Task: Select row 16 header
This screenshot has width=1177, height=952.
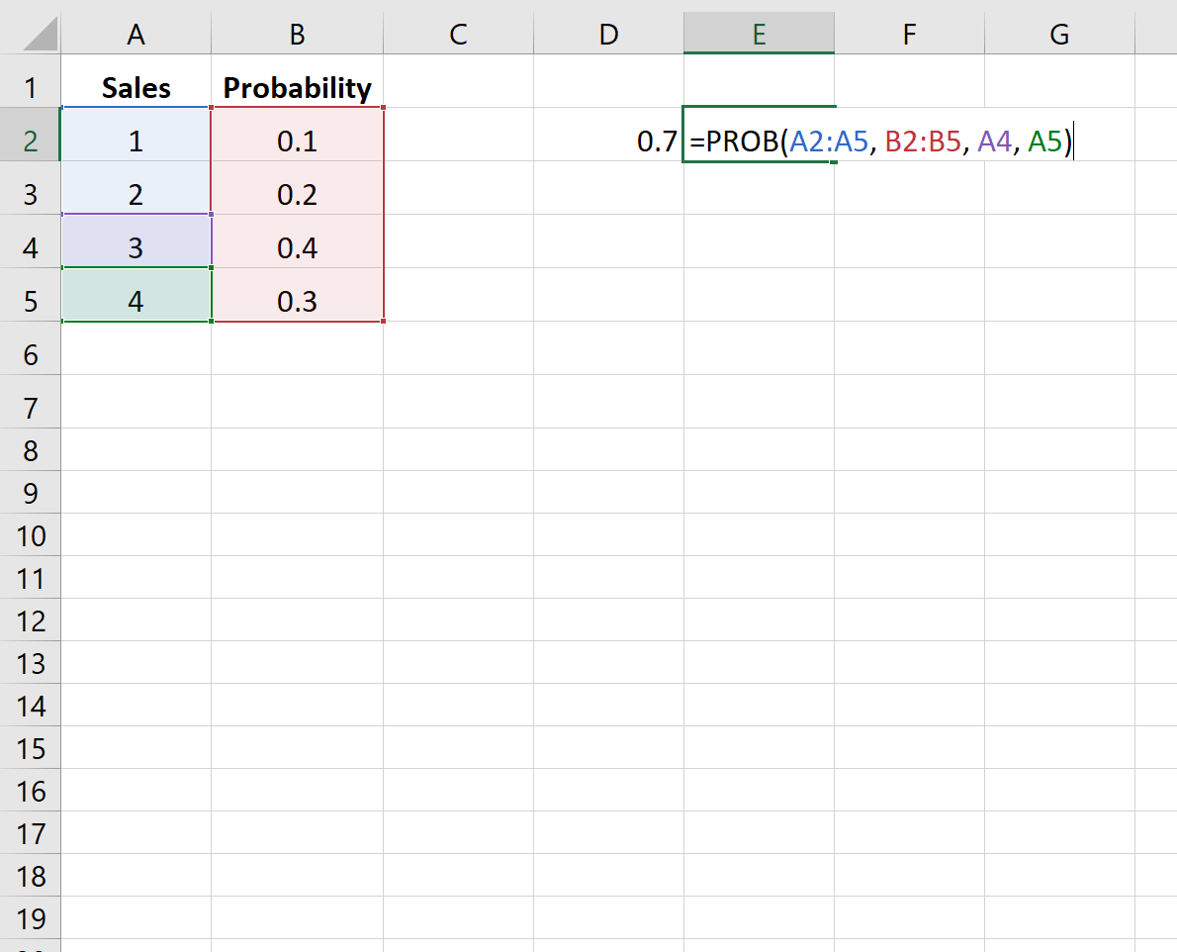Action: tap(30, 791)
